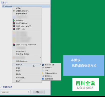The image size is (105, 97).
Task: Choose 附到「开始」菜单(U)
Action: coord(22,54)
